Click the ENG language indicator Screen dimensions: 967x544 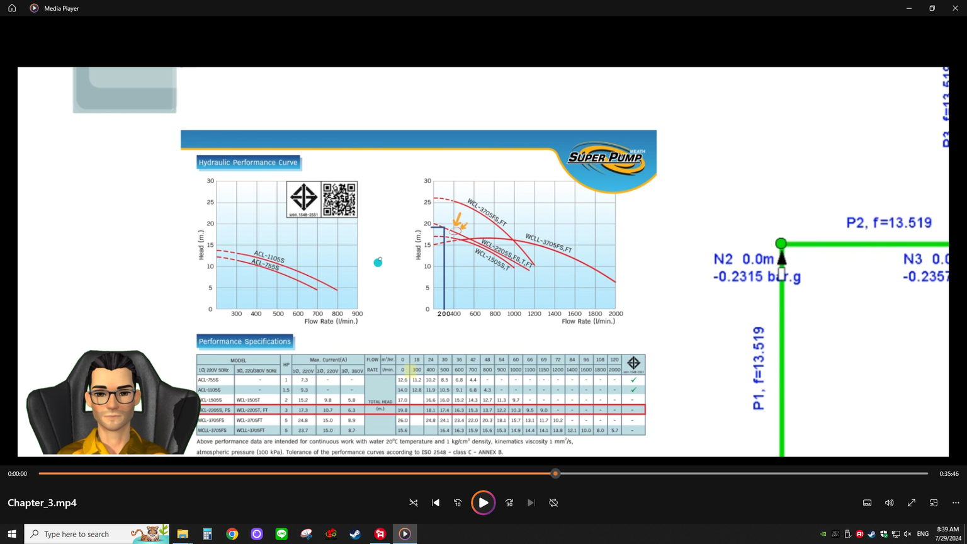(x=923, y=534)
